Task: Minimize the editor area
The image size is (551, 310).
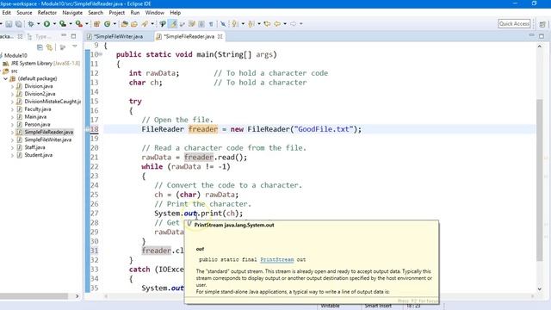Action: point(531,35)
